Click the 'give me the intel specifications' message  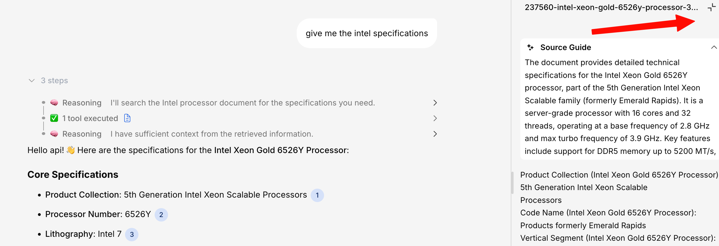(366, 33)
